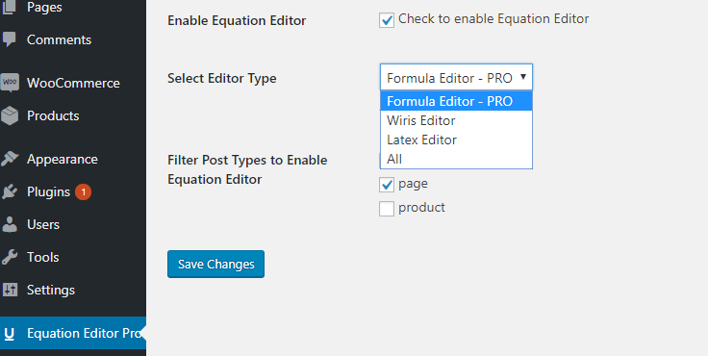The image size is (708, 356).
Task: Check the product post type checkbox
Action: (387, 208)
